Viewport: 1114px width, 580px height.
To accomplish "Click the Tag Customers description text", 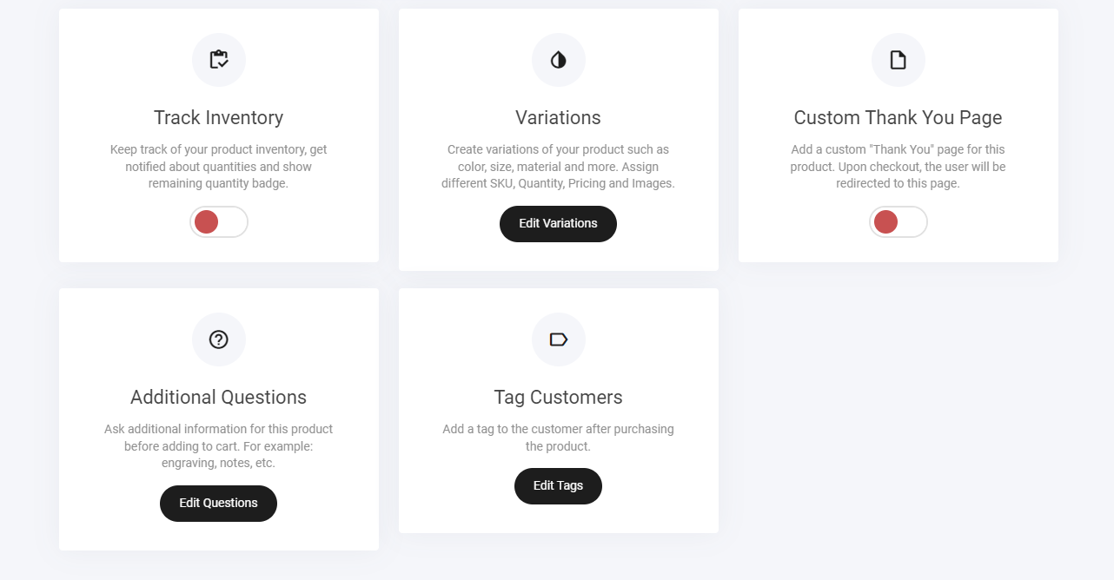I will [558, 438].
